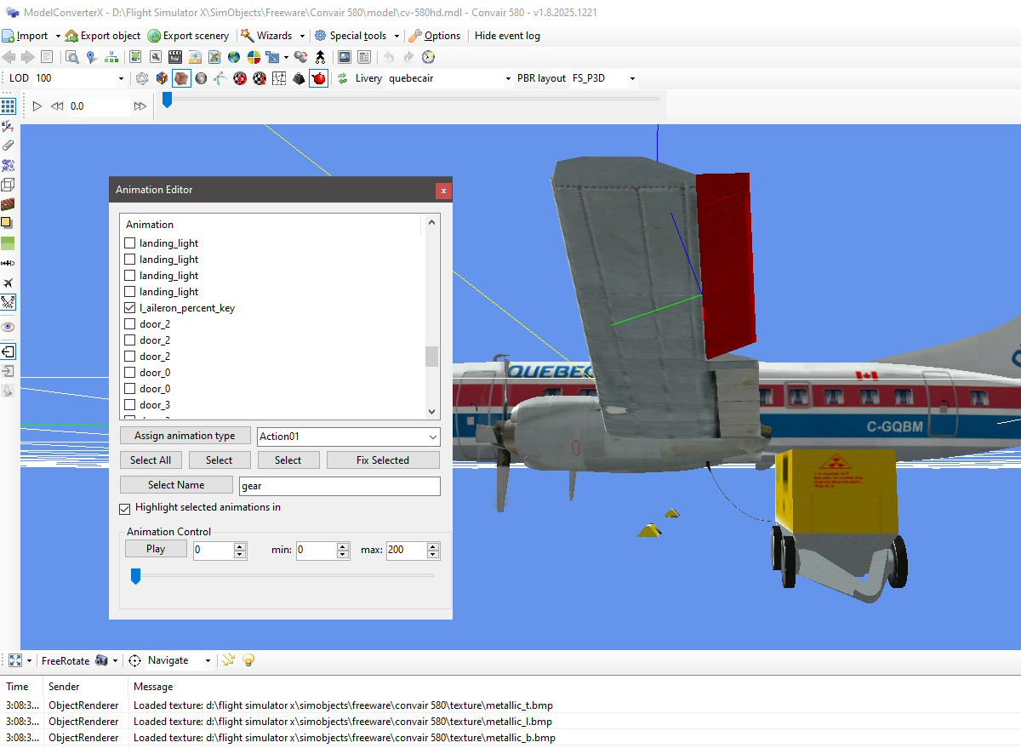The height and width of the screenshot is (748, 1021).
Task: Click the Import menu button
Action: tap(26, 36)
